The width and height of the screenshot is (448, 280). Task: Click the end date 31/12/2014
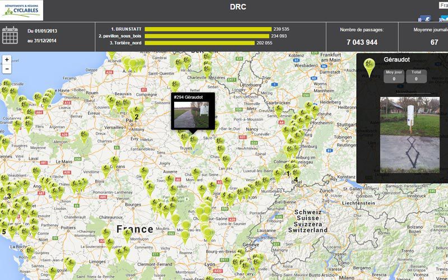[x=43, y=40]
